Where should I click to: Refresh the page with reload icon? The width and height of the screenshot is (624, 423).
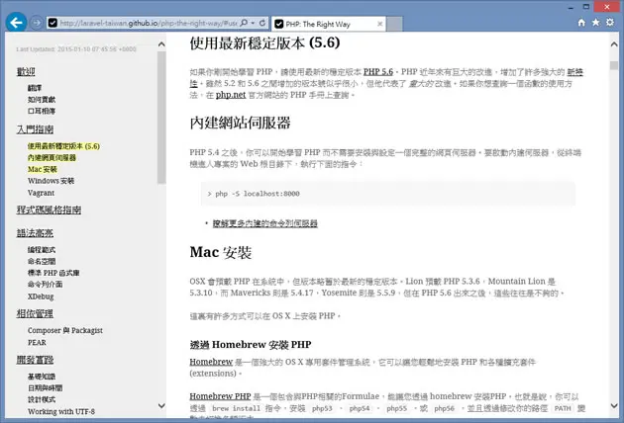coord(262,23)
